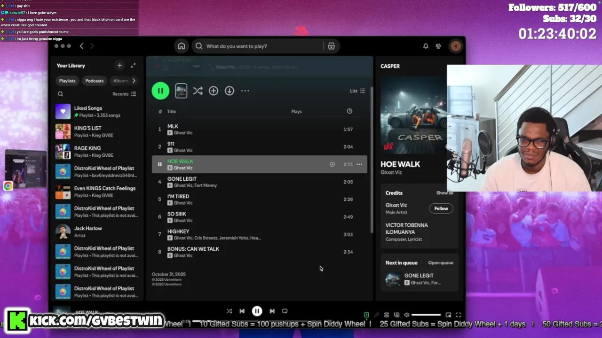602x338 pixels.
Task: Show all credits
Action: tap(444, 193)
